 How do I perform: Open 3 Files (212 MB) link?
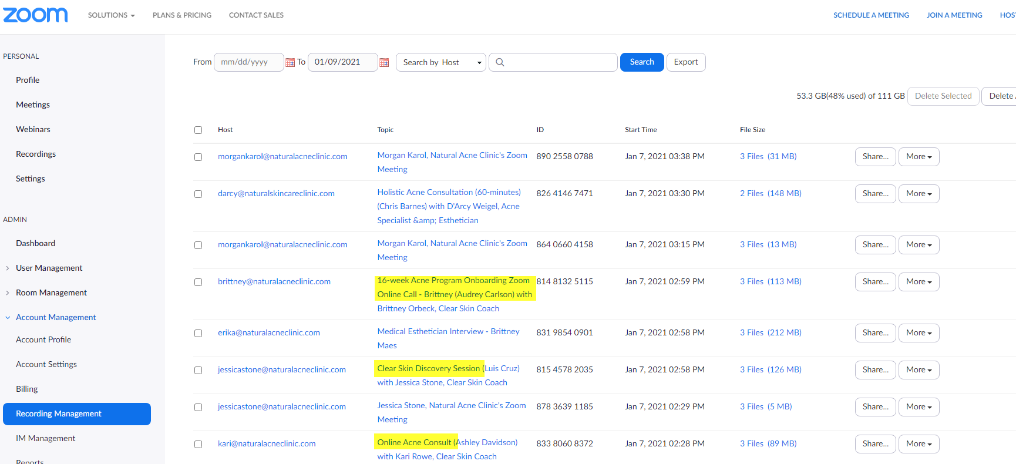click(x=771, y=332)
